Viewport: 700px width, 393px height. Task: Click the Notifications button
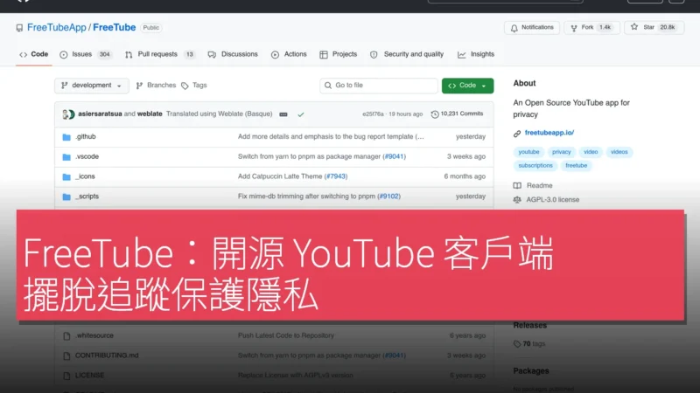coord(532,28)
